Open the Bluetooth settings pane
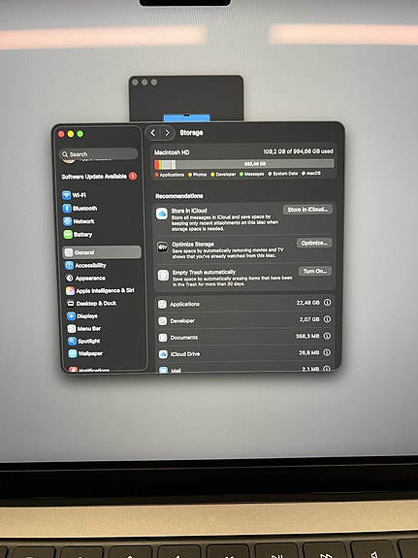The height and width of the screenshot is (558, 418). click(80, 209)
